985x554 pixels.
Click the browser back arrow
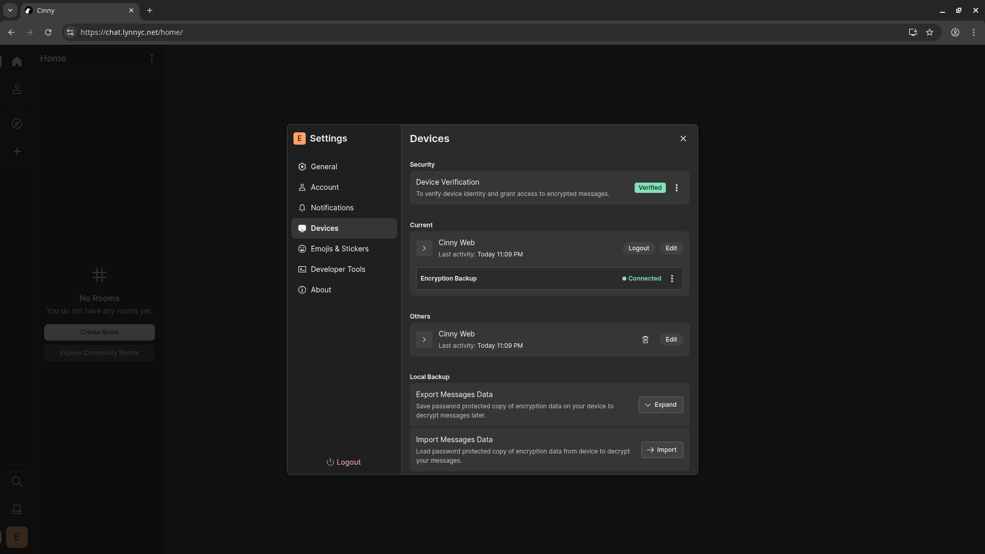[x=11, y=32]
